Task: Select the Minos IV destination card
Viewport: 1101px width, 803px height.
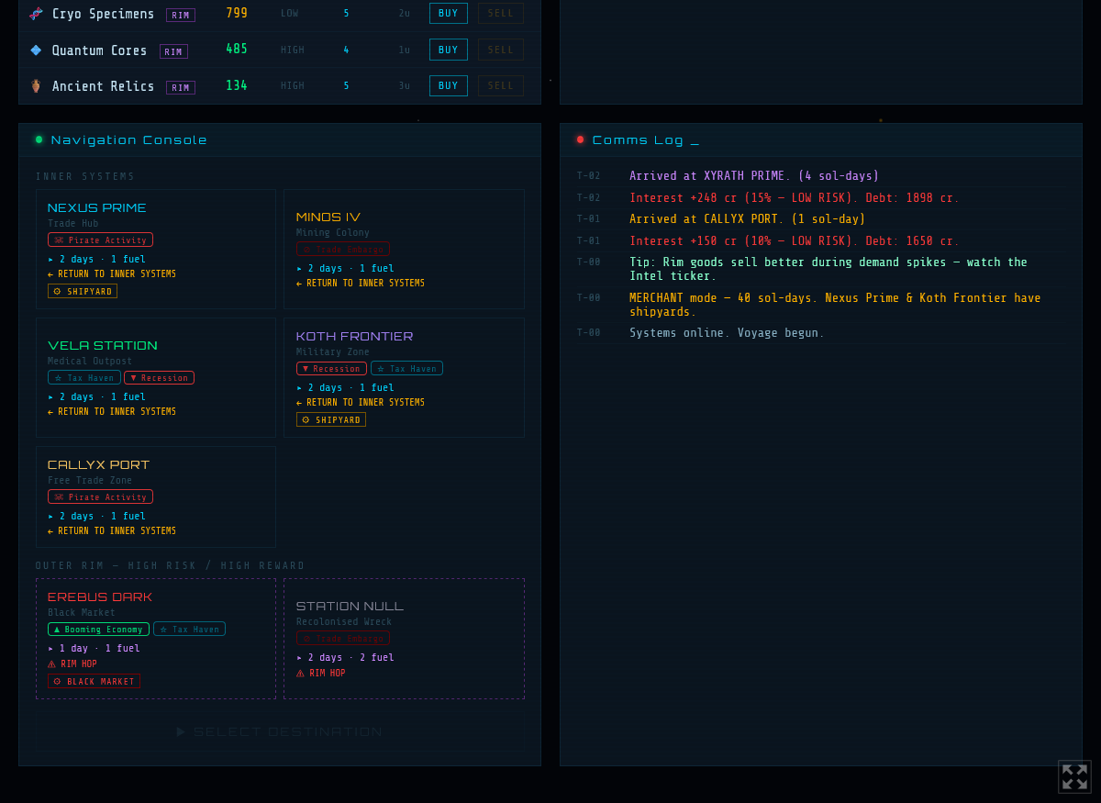Action: [x=404, y=250]
